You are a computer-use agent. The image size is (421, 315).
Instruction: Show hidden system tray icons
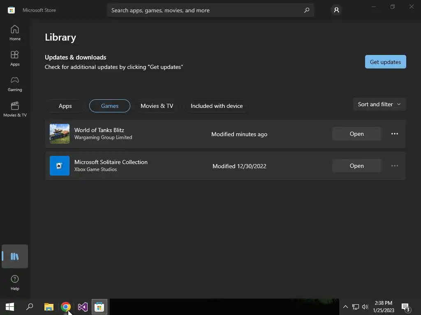[x=345, y=307]
